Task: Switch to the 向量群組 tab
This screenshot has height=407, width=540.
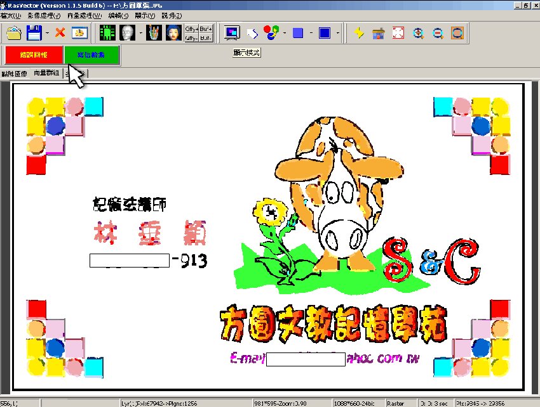Action: pos(46,73)
